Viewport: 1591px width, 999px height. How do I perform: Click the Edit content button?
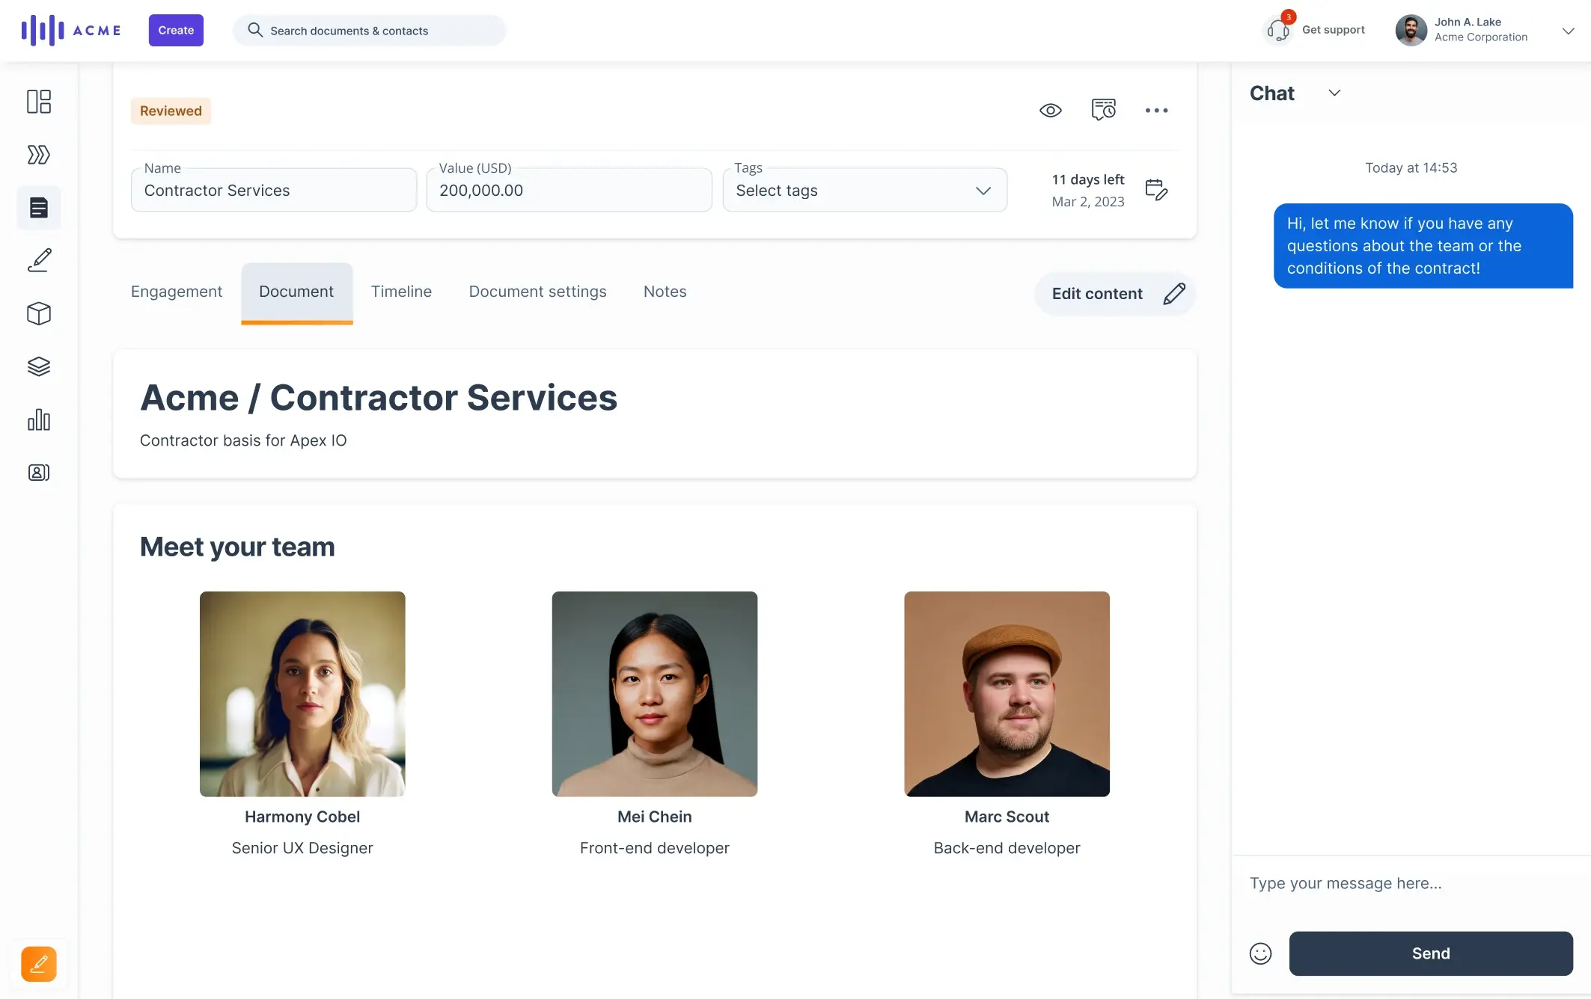click(x=1114, y=293)
